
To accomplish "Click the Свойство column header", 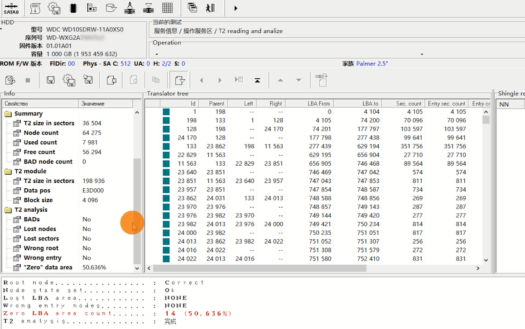I will click(x=40, y=104).
